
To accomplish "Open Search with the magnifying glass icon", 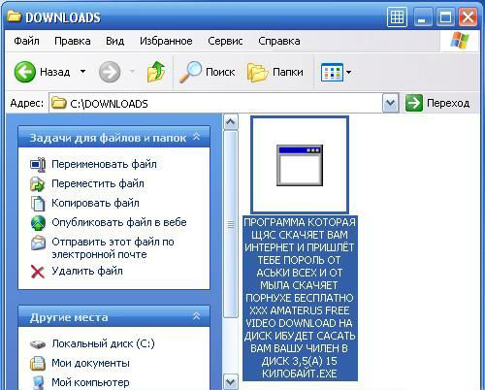I will pyautogui.click(x=190, y=72).
